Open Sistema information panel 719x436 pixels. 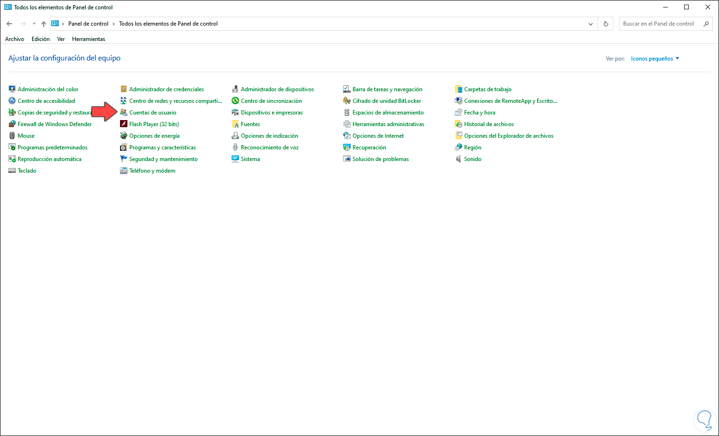pos(250,159)
